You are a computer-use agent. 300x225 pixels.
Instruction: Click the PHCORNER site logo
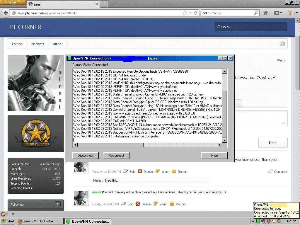coord(26,27)
